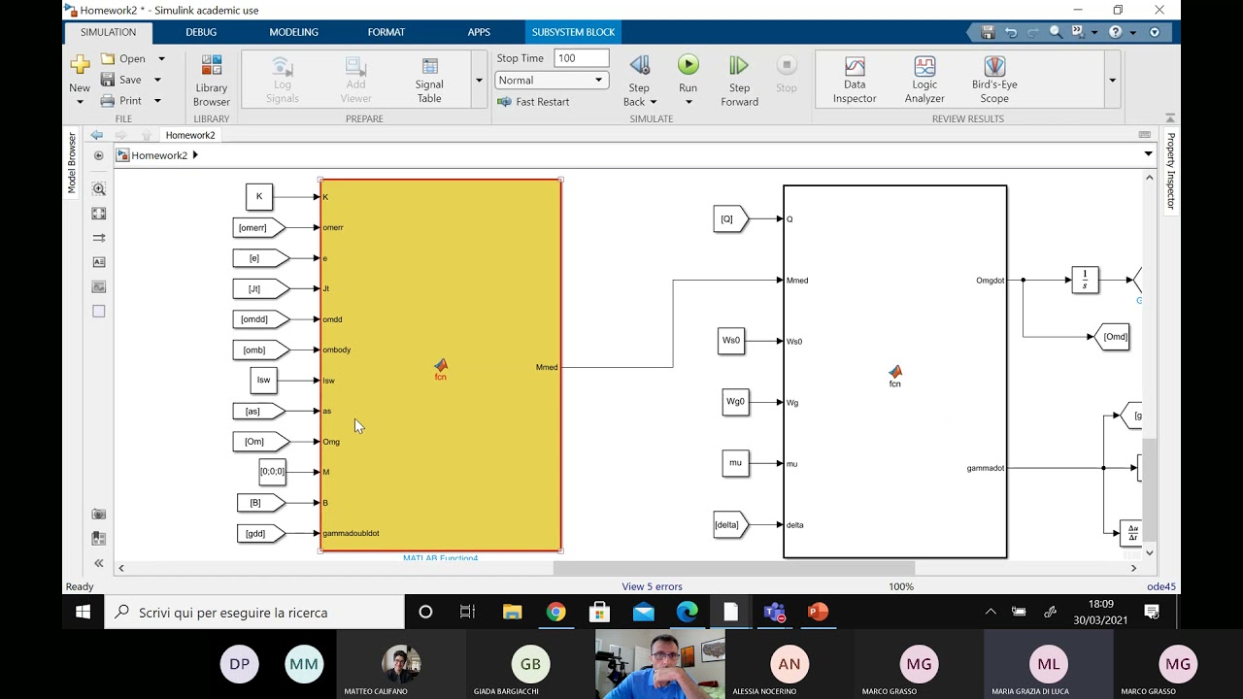Open the New dropdown arrow
1243x699 pixels.
80,102
